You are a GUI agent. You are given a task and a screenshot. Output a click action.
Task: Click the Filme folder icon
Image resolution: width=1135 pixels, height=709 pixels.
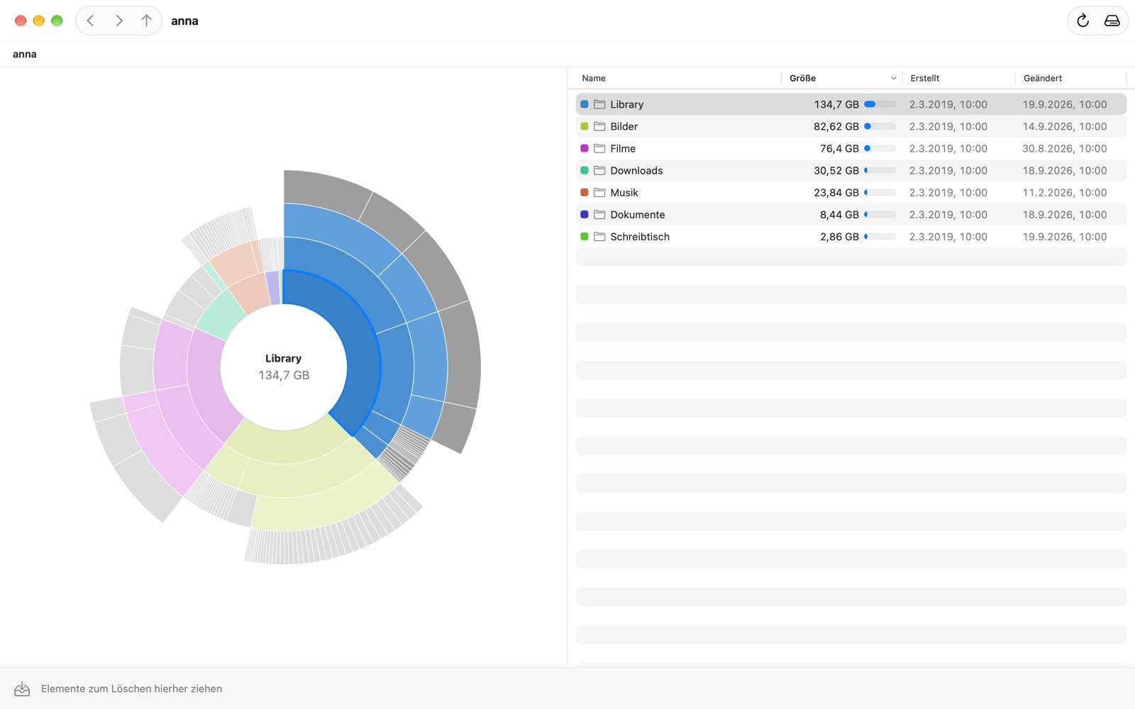click(599, 148)
